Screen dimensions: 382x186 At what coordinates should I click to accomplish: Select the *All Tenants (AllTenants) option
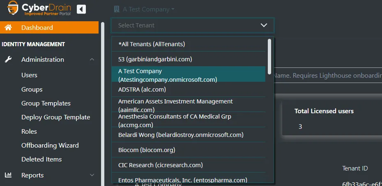click(188, 44)
